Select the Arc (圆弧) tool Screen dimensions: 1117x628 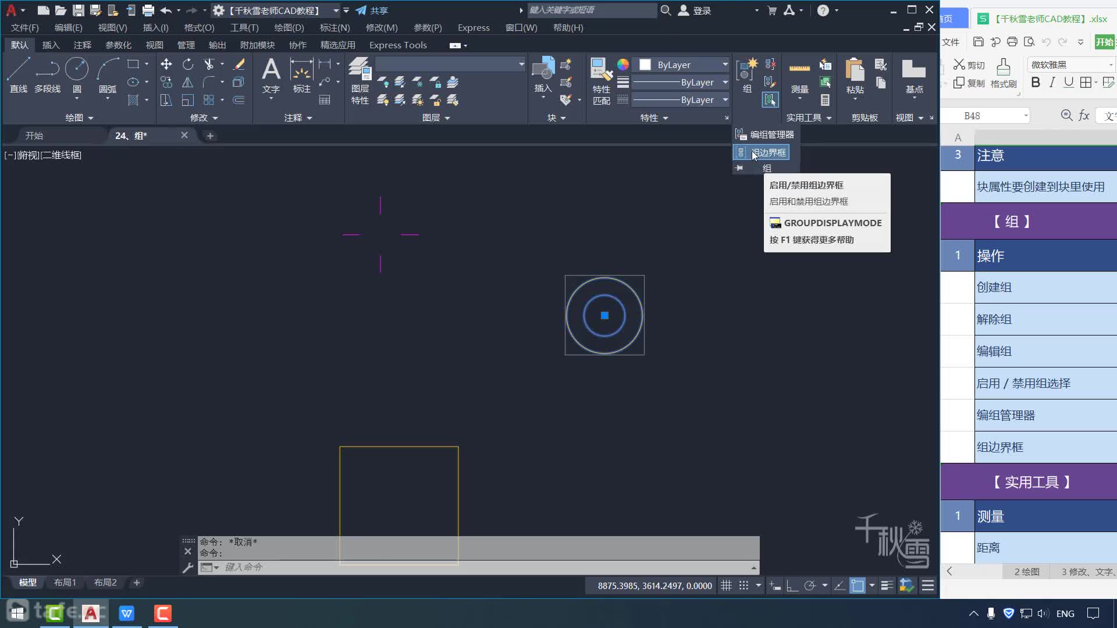108,75
